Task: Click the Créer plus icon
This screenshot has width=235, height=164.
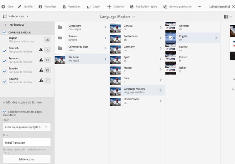Action: [x=3, y=7]
